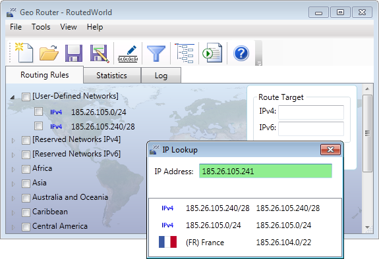
Task: Check the Reserved Networks IPv4 checkbox
Action: pyautogui.click(x=26, y=140)
